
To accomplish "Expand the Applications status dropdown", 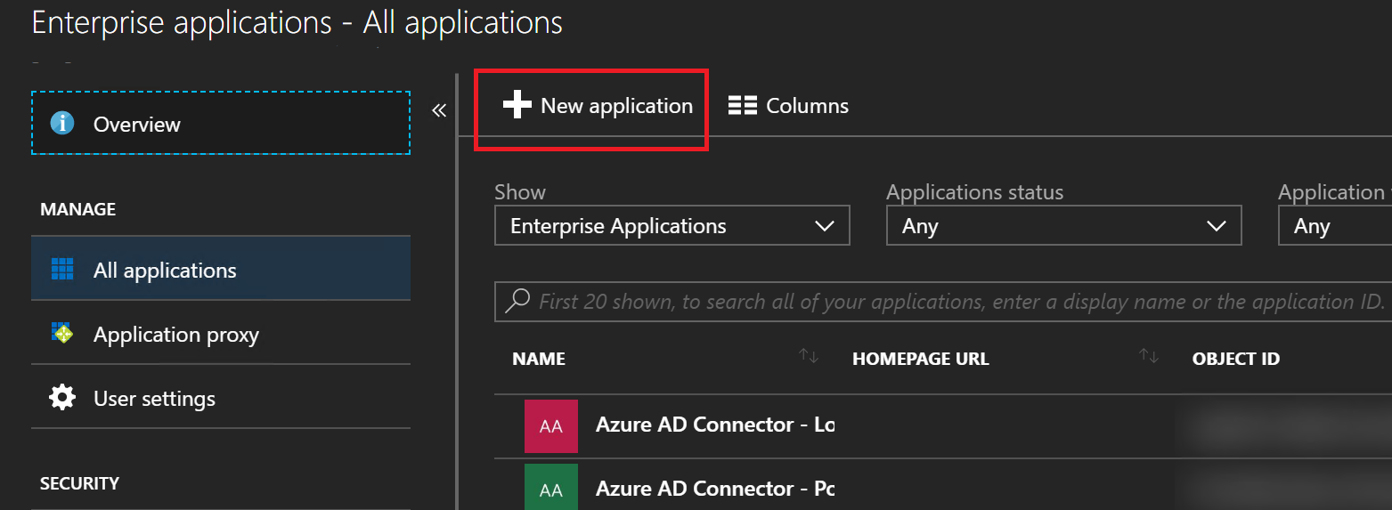I will coord(1064,226).
